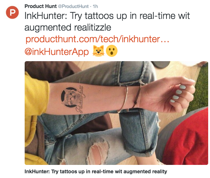
Task: Open the tattooed arm photo preview
Action: (x=116, y=113)
